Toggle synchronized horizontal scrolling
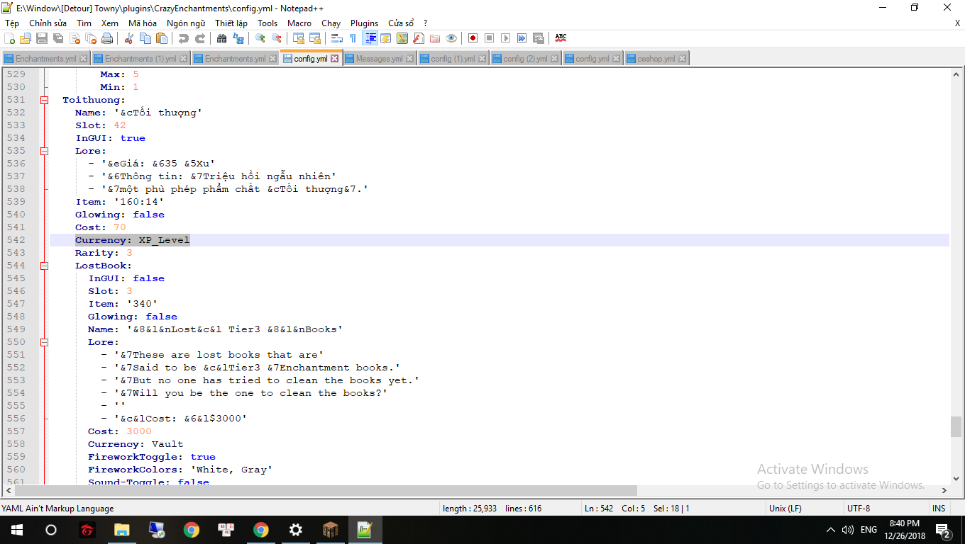This screenshot has height=544, width=965. tap(315, 38)
